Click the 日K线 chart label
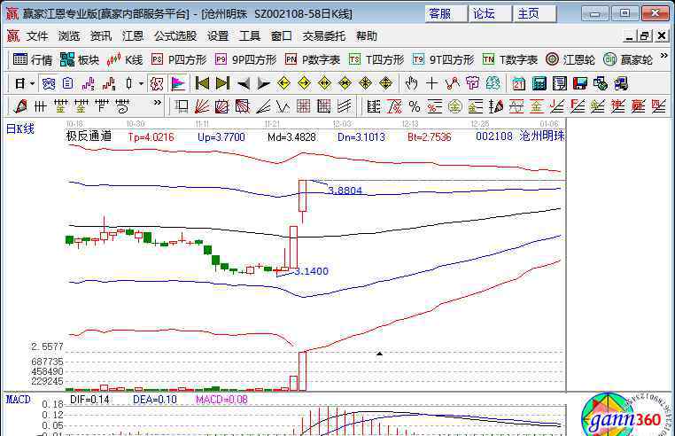The image size is (675, 436). (19, 128)
